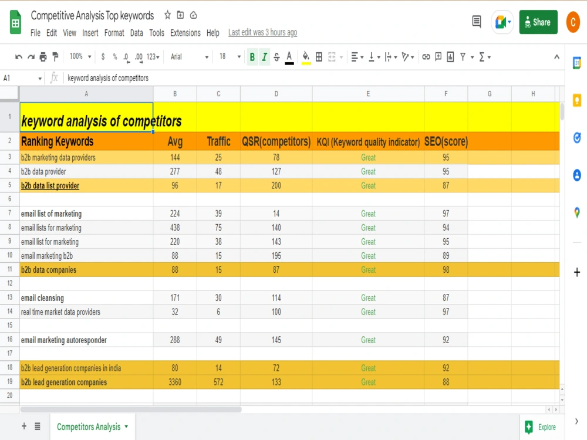Open the functions sigma menu
The image size is (587, 440).
click(x=484, y=57)
